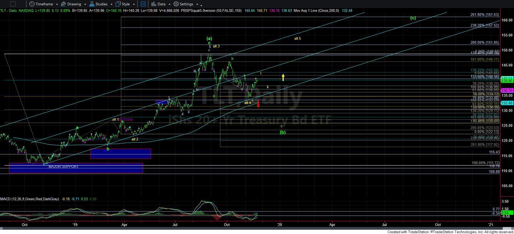Click the Style overlapping squares icon

[x=118, y=4]
